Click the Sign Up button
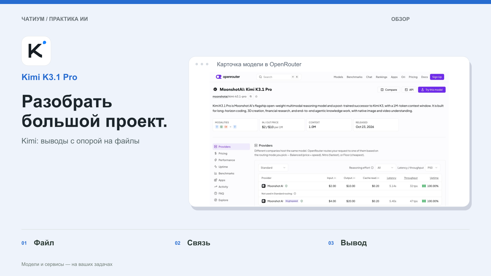 coord(437,77)
